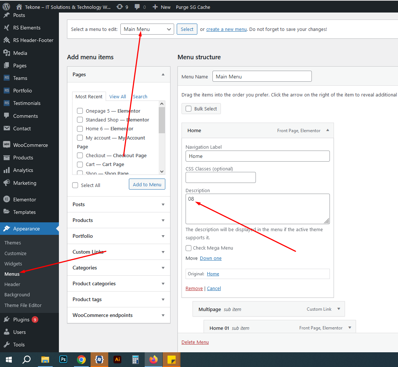Image resolution: width=398 pixels, height=367 pixels.
Task: Open Firefox from the taskbar
Action: tap(153, 359)
